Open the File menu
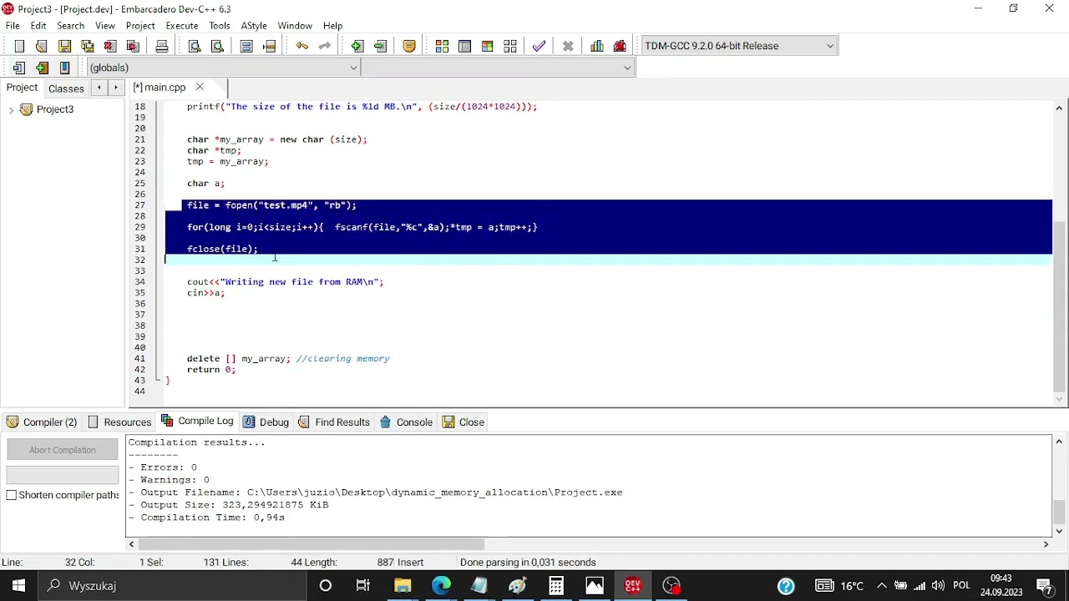Image resolution: width=1069 pixels, height=601 pixels. [13, 26]
